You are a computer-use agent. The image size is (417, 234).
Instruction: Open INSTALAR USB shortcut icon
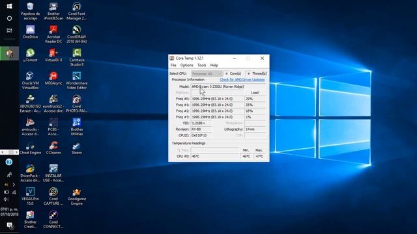(x=53, y=173)
